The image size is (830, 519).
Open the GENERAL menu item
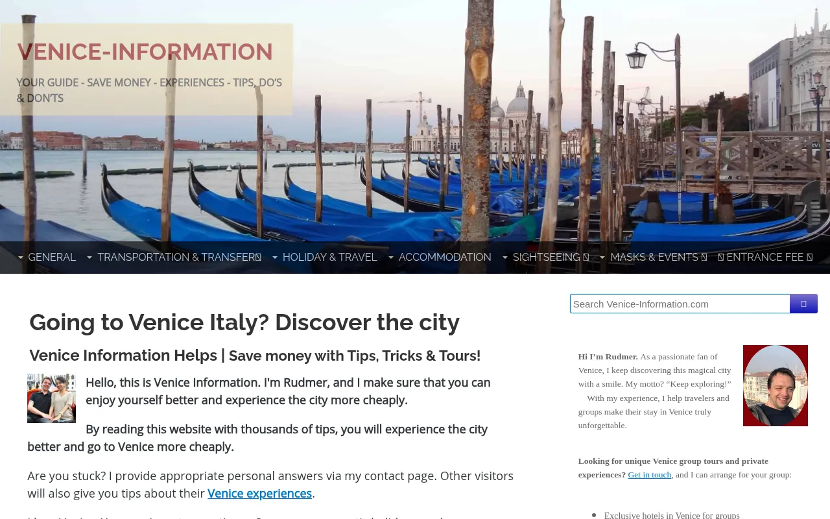point(52,258)
